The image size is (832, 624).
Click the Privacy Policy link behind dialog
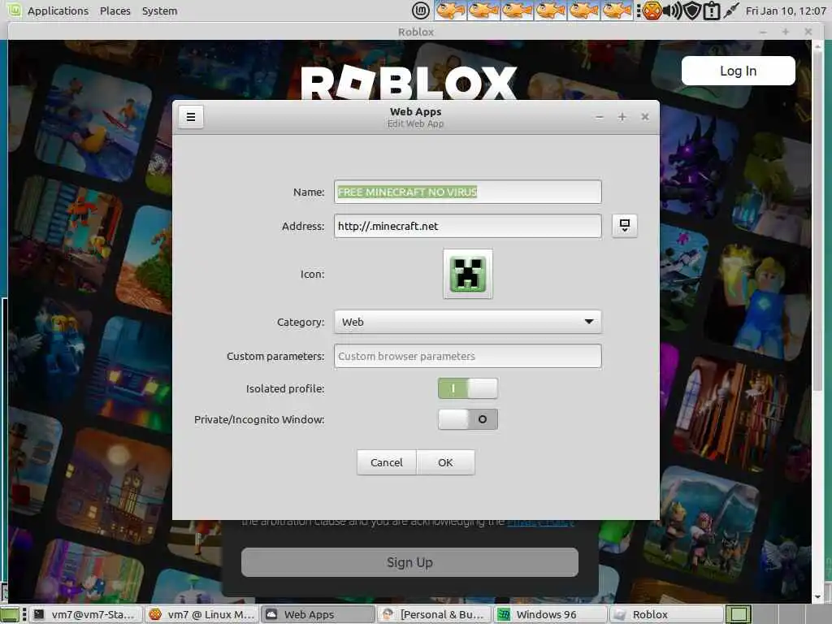coord(540,522)
